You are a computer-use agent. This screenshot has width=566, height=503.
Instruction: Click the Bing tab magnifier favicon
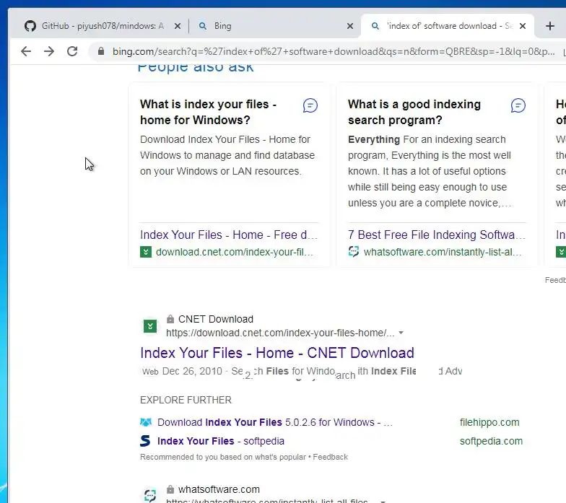click(202, 26)
